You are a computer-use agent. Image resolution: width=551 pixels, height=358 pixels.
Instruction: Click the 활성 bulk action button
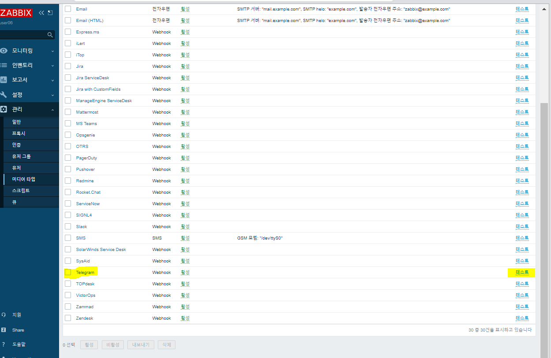[x=89, y=345]
